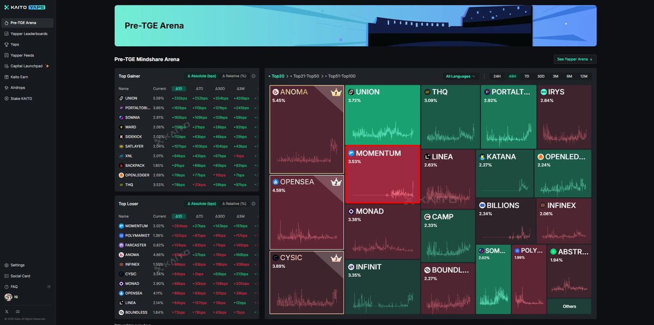The image size is (654, 325).
Task: Open the Others tile in the treemap
Action: click(x=570, y=306)
